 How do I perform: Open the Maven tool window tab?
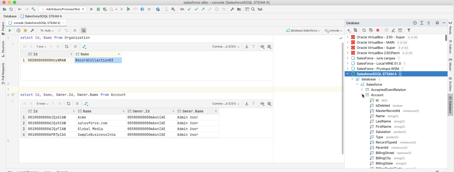click(x=450, y=65)
